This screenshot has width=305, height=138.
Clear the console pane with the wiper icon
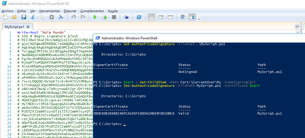tap(61, 17)
